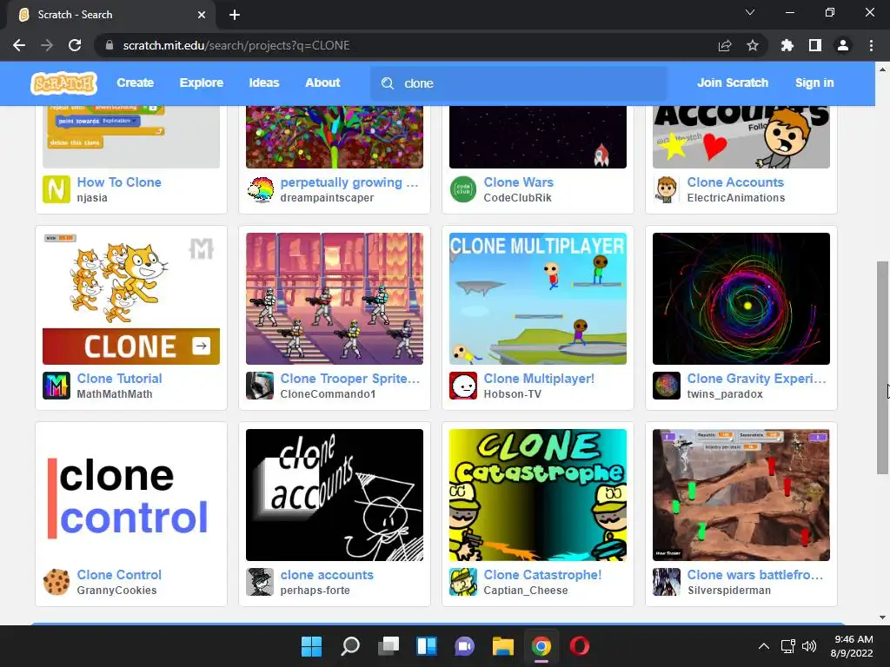This screenshot has width=890, height=667.
Task: Click the Sign in link
Action: (814, 83)
